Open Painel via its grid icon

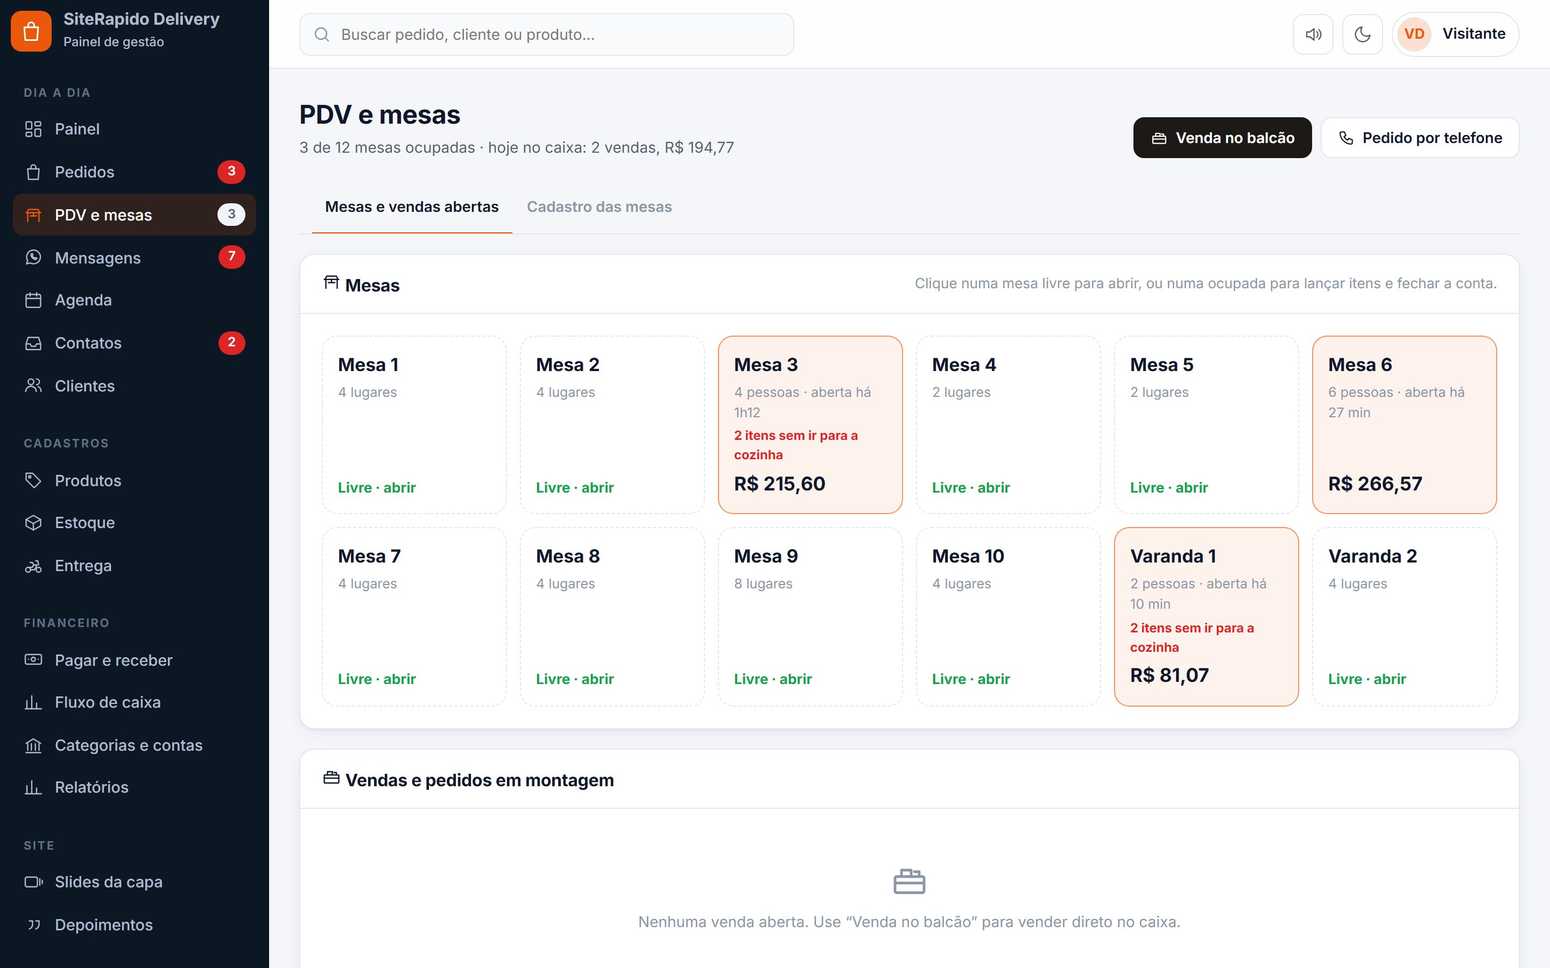tap(33, 129)
